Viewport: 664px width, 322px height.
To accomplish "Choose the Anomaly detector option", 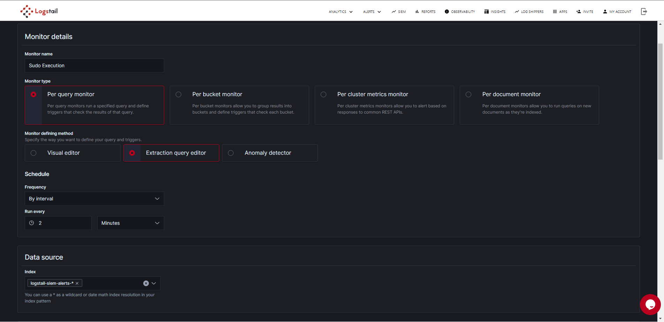I will tap(270, 153).
